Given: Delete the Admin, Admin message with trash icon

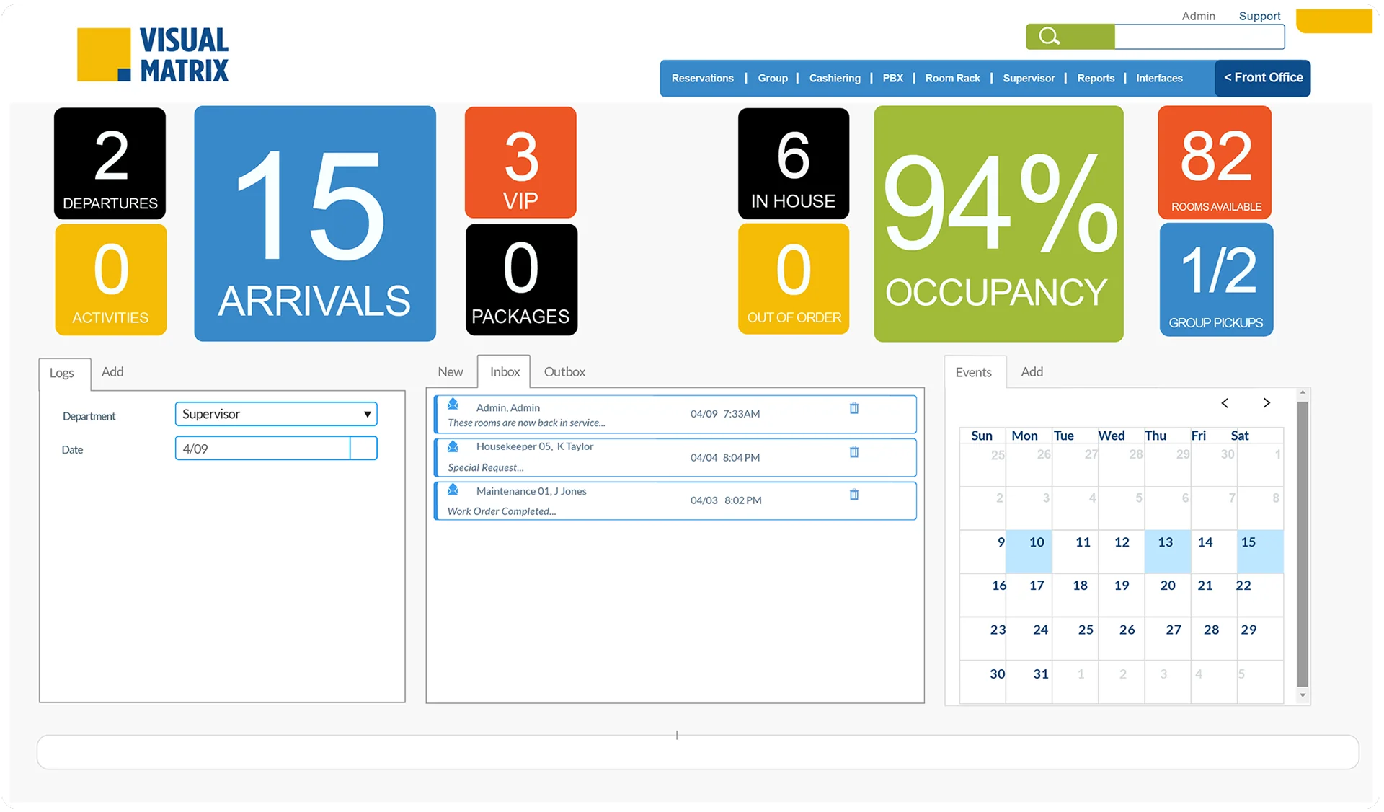Looking at the screenshot, I should 854,408.
